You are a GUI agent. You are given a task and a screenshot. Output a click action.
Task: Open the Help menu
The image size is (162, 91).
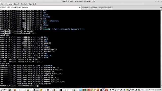tap(35, 4)
